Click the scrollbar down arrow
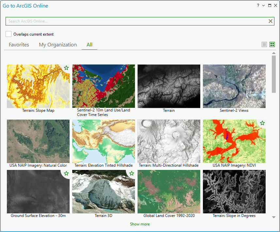This screenshot has height=232, width=280. (273, 217)
